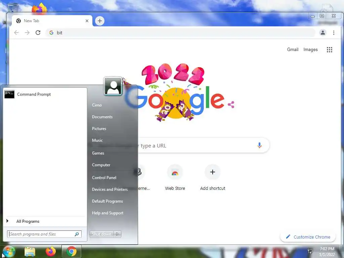Click the user account picture in Start menu
The width and height of the screenshot is (344, 258).
pos(113,86)
